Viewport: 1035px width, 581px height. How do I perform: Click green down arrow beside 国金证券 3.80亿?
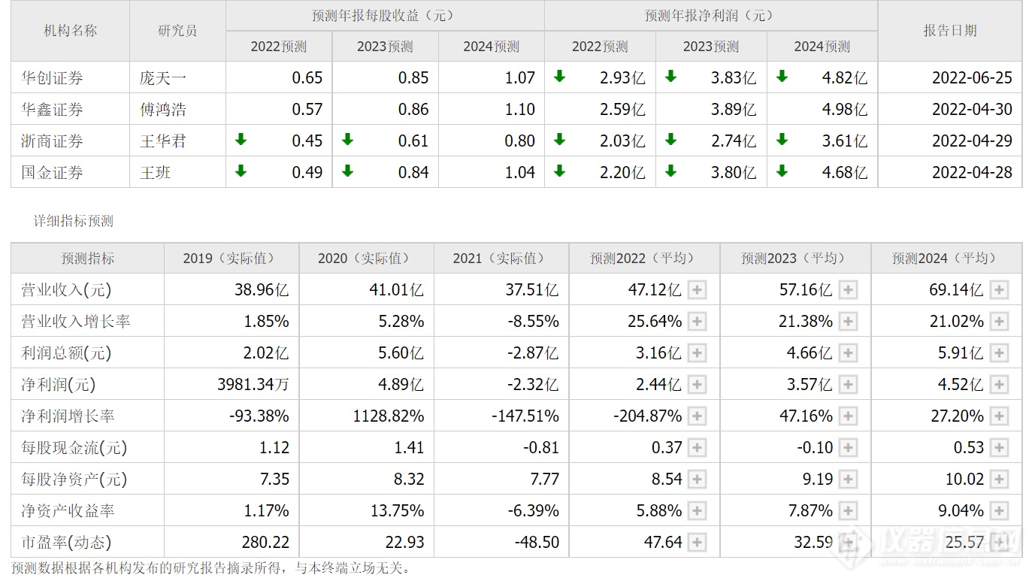tap(670, 171)
